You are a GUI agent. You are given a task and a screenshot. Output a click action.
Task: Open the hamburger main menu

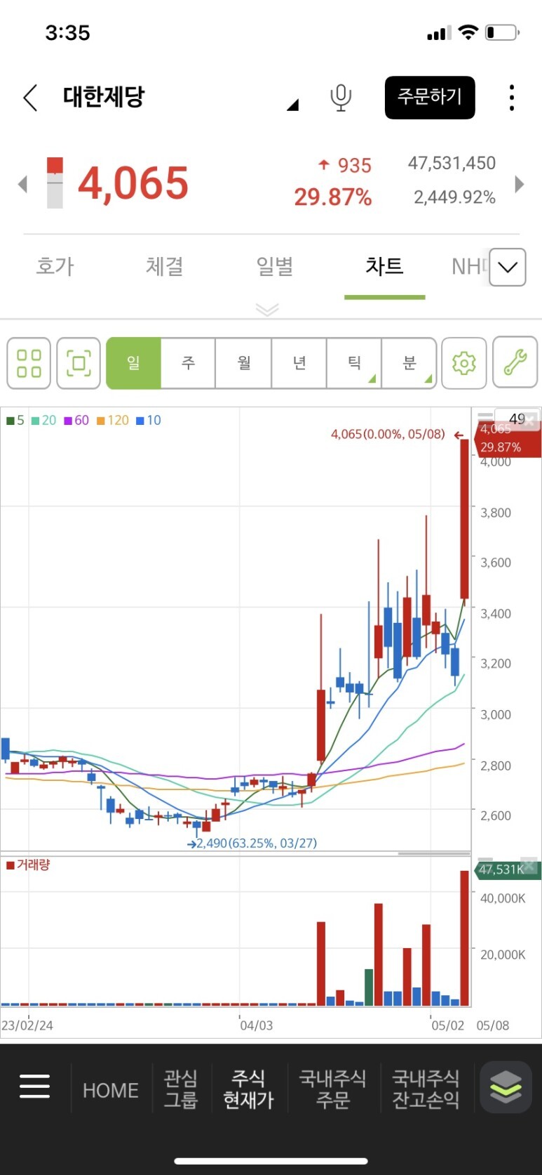(x=34, y=1087)
